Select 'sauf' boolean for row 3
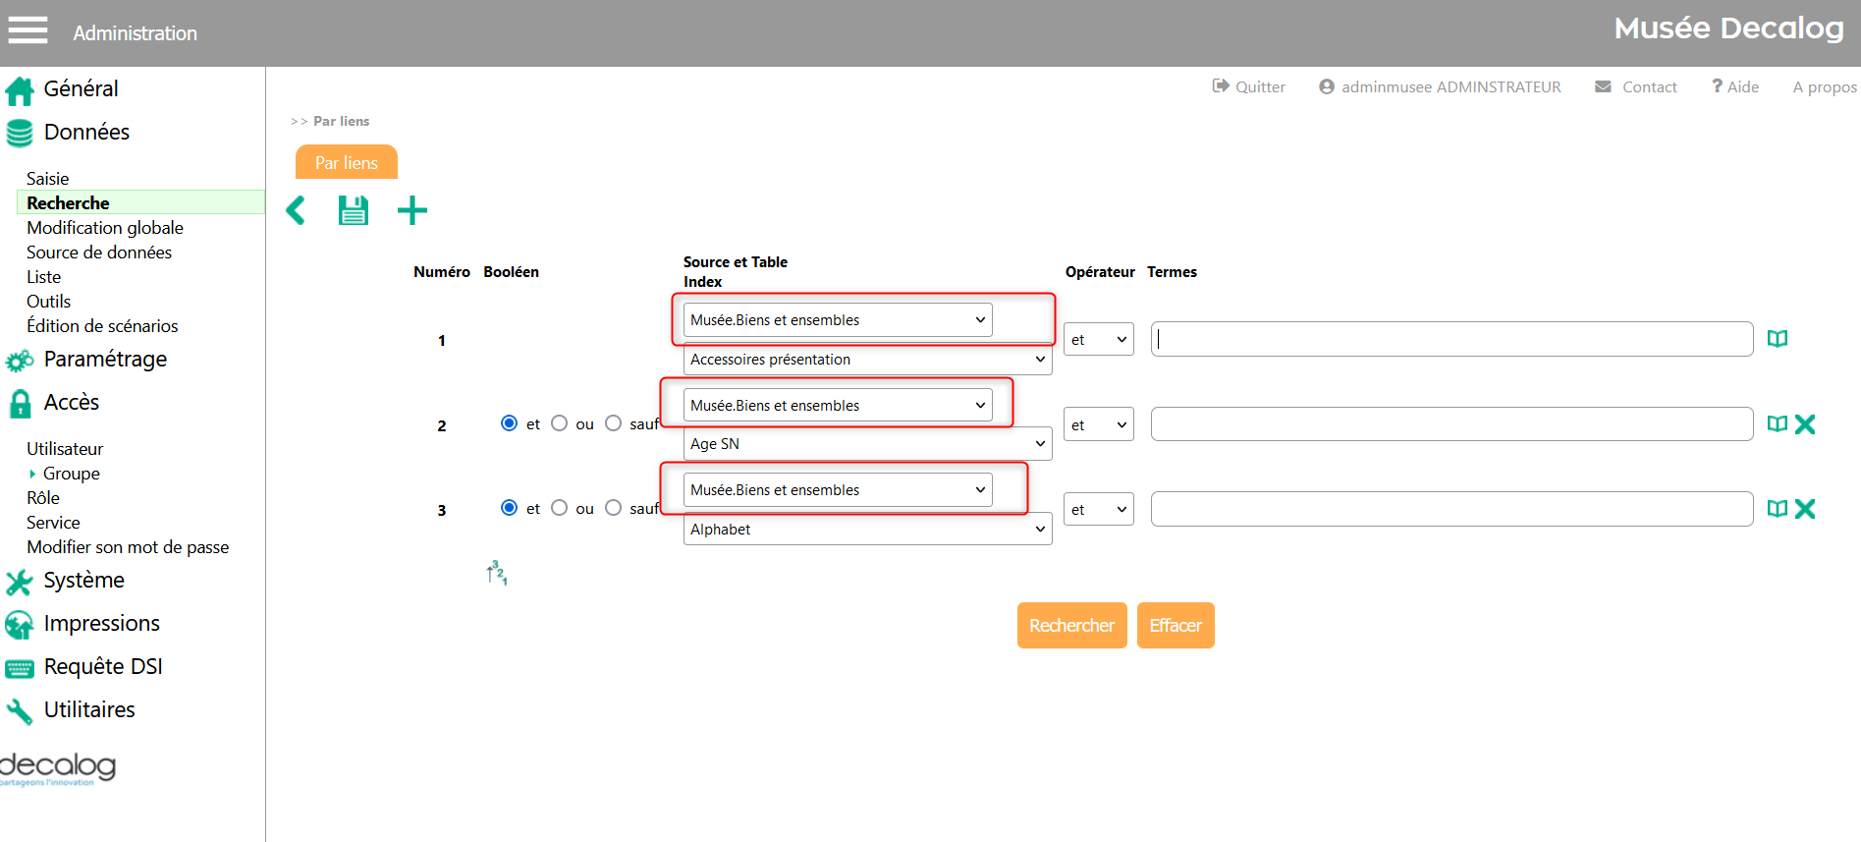 [x=614, y=508]
